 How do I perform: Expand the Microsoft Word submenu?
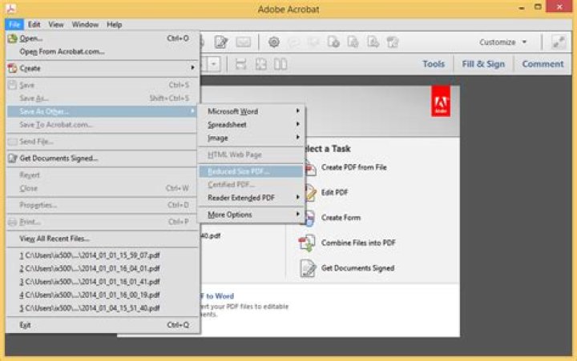coord(297,110)
